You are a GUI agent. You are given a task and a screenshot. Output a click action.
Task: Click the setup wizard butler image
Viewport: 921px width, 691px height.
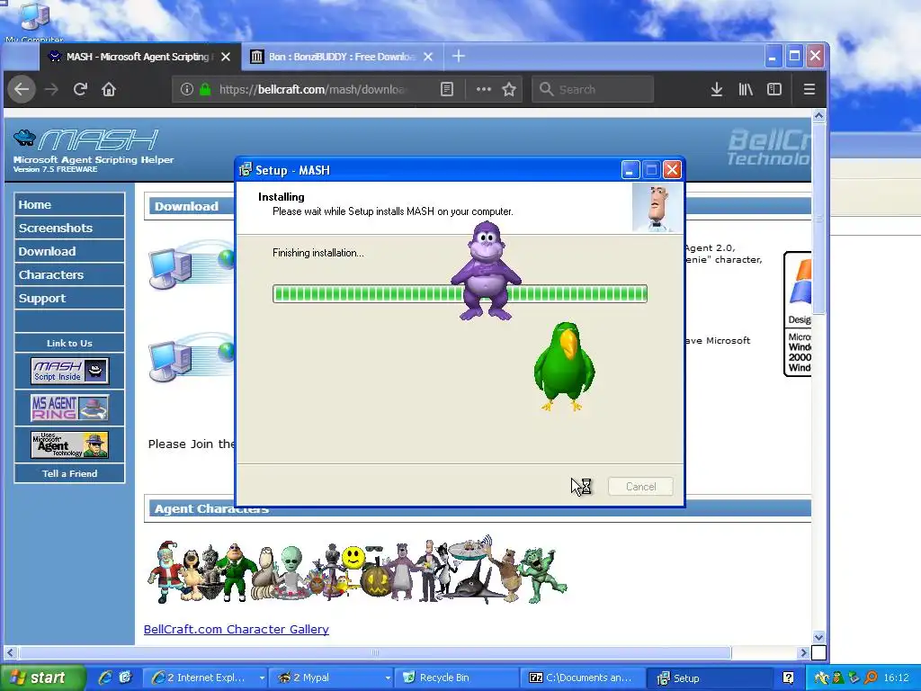657,208
